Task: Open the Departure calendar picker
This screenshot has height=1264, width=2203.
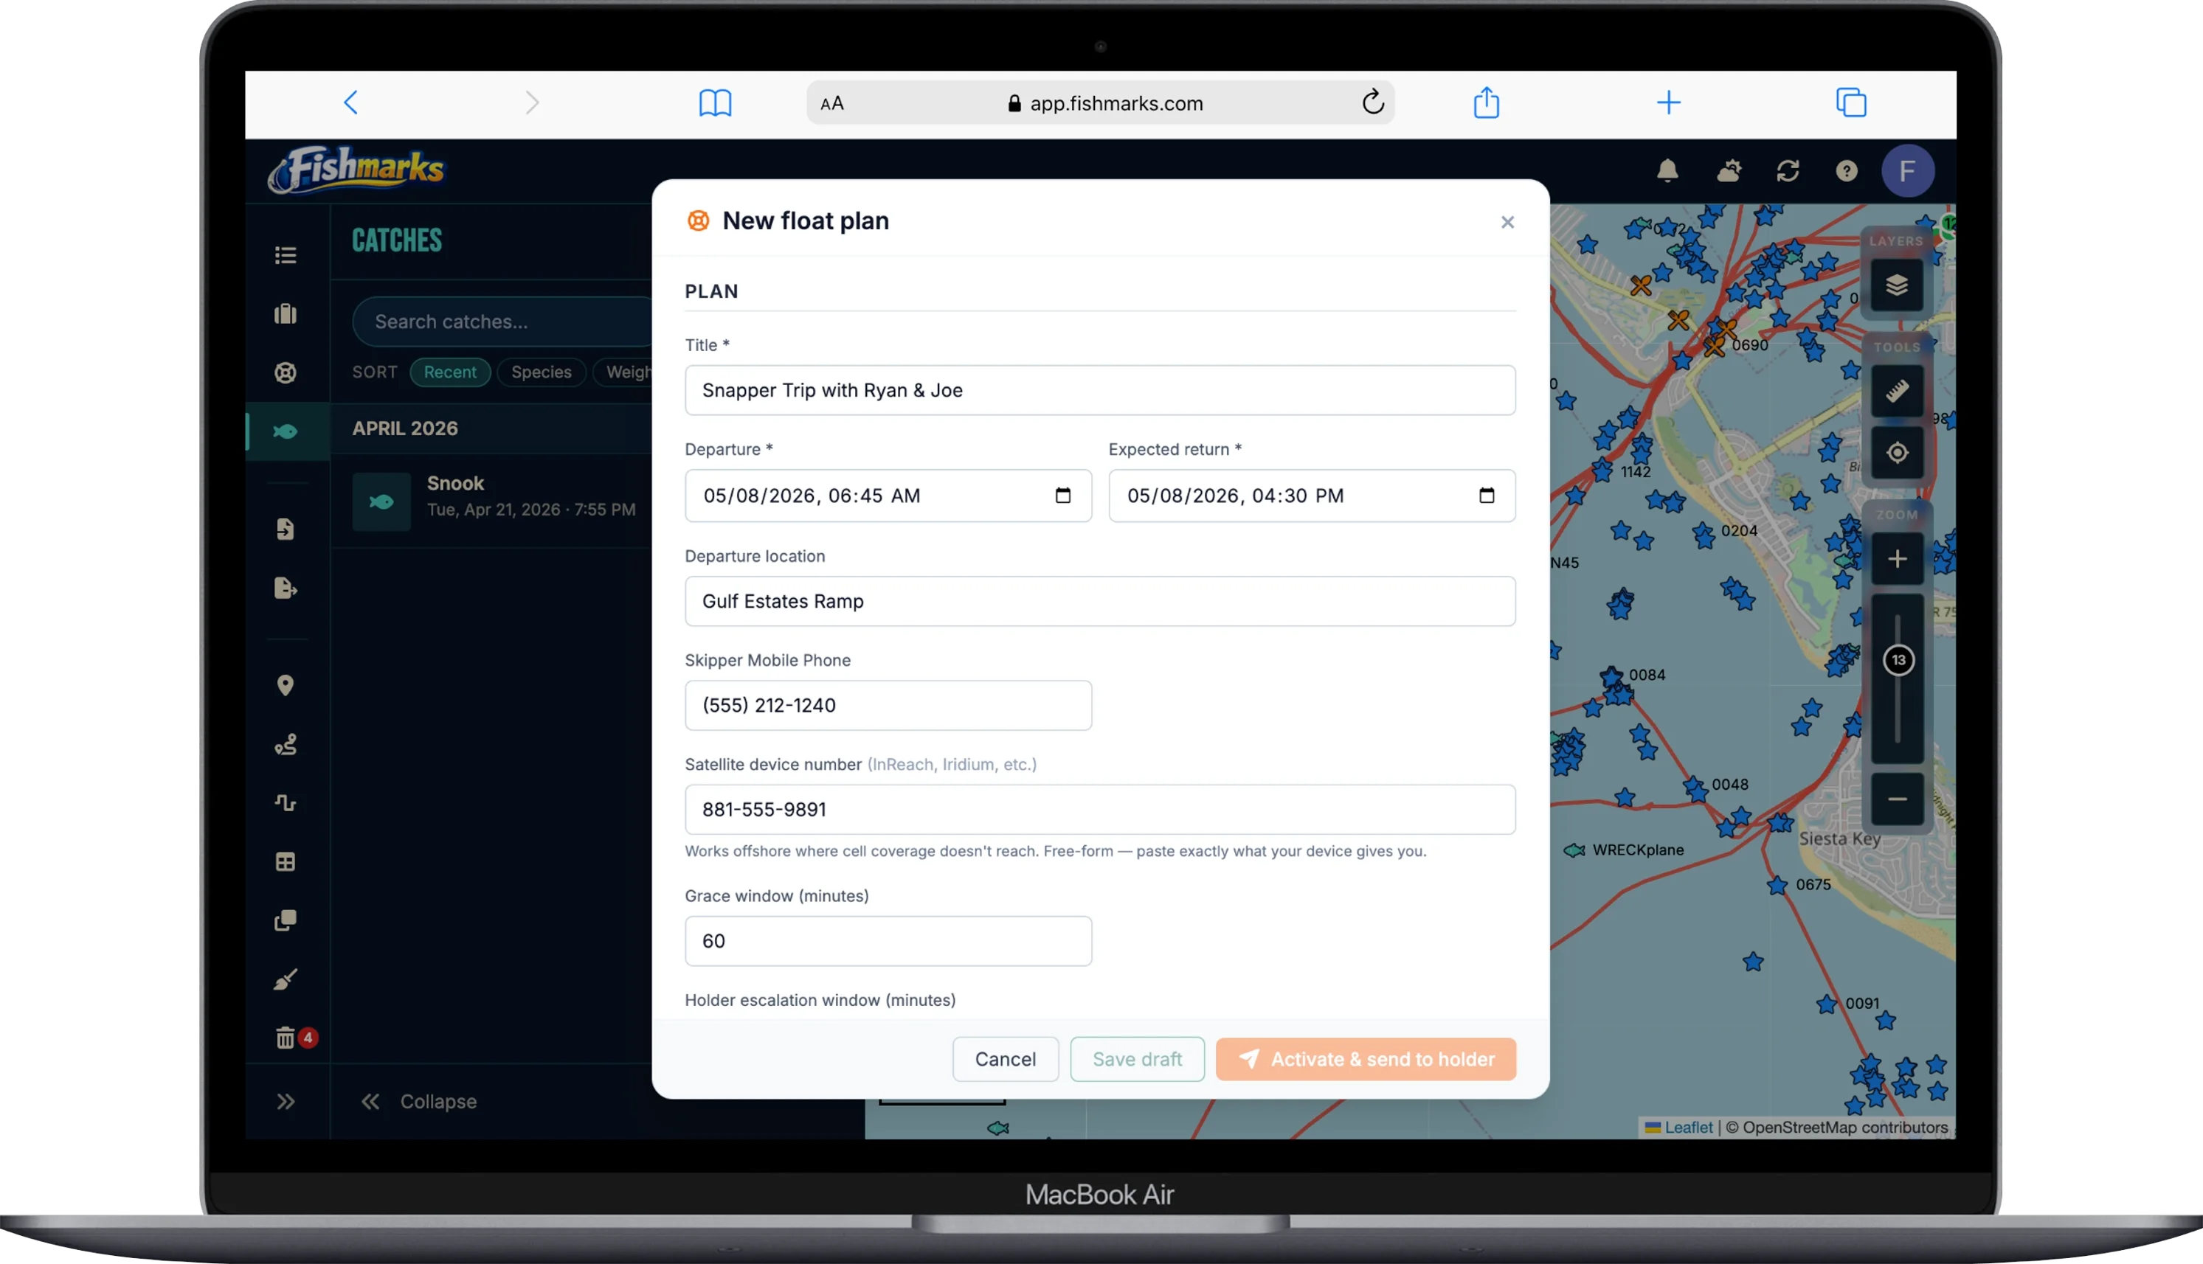Action: click(x=1062, y=496)
